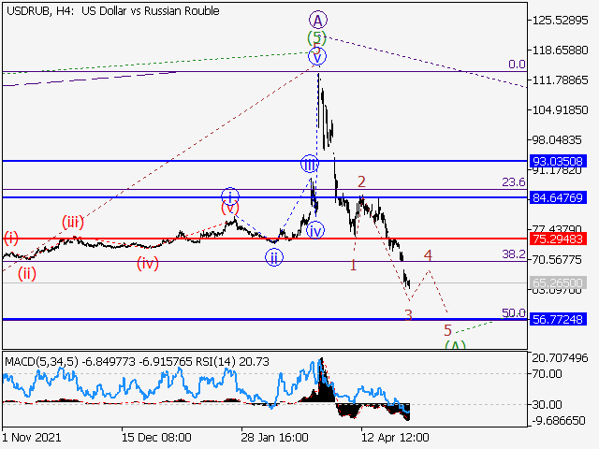Select the red (iii) wave label

(x=73, y=222)
